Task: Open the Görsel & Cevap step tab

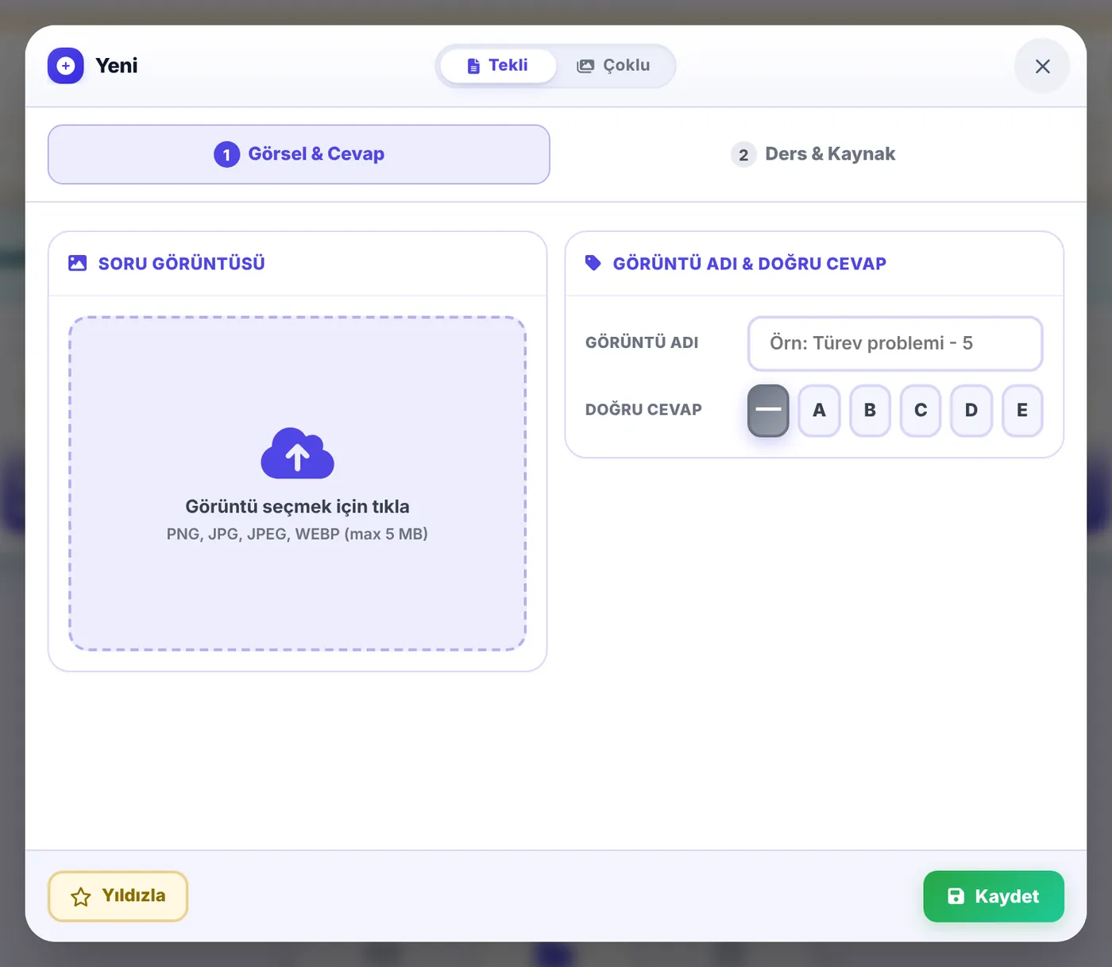Action: click(299, 154)
